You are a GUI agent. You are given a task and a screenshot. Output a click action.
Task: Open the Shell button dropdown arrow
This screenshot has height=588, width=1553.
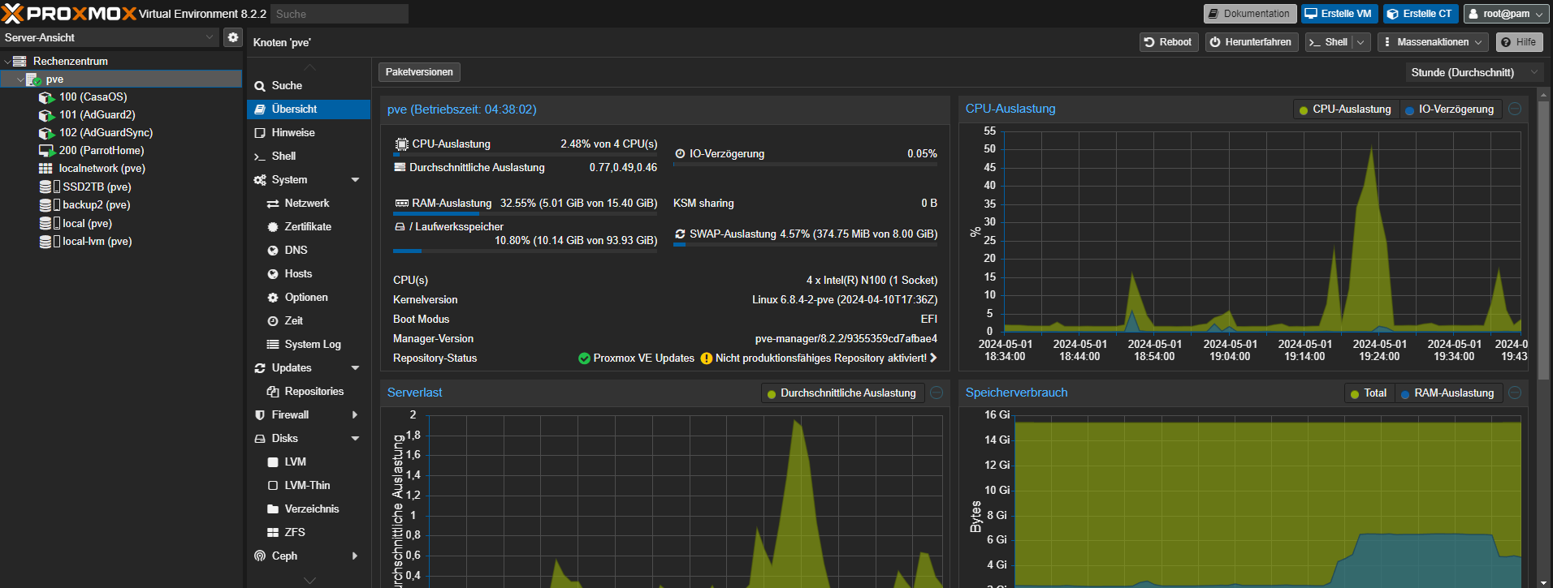point(1362,42)
